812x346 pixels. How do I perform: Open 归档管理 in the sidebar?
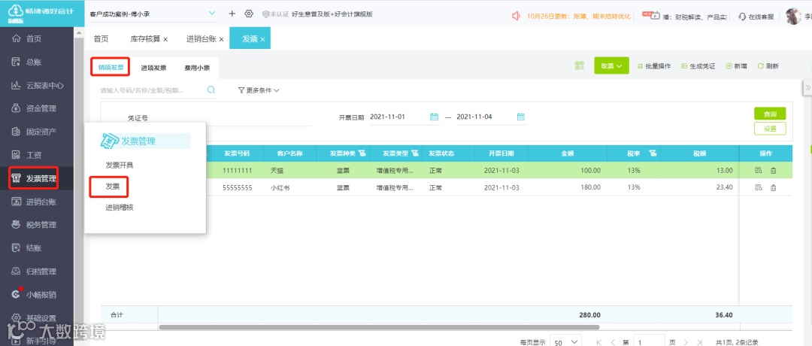point(41,272)
